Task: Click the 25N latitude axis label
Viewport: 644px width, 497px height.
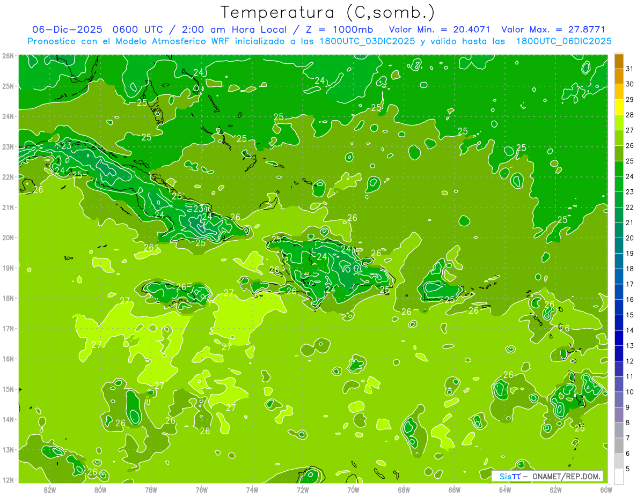Action: (x=8, y=86)
